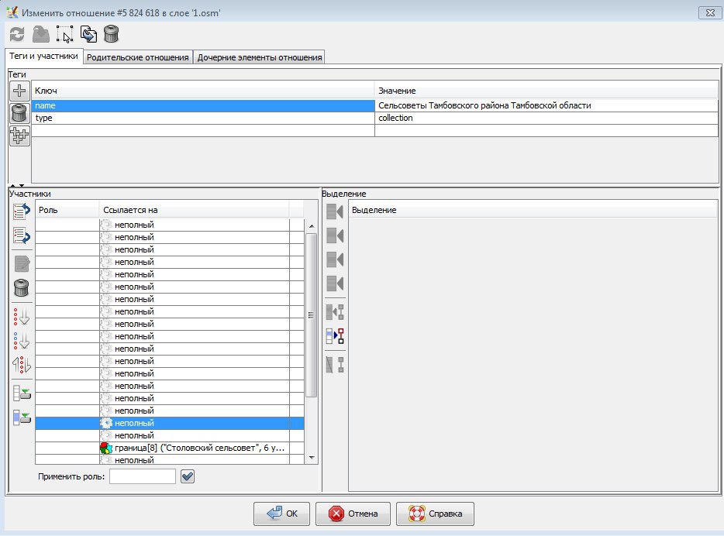Click the Выделение column header in right panel
The width and height of the screenshot is (724, 536).
(533, 210)
